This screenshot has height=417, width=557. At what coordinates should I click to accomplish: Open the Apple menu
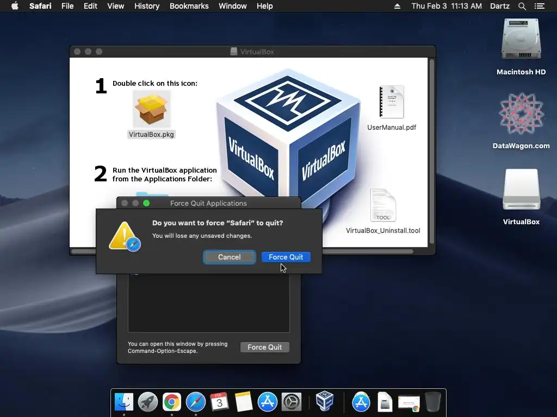(15, 6)
